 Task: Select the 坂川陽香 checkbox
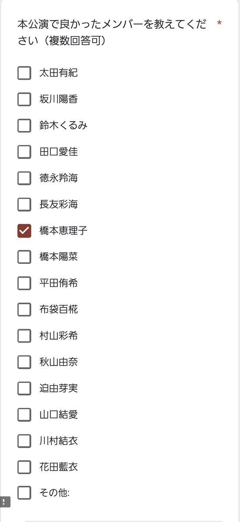(x=24, y=99)
